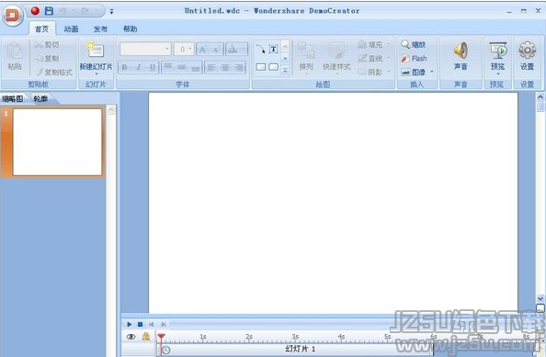Click the 新建幻灯片 new slide icon

96,50
